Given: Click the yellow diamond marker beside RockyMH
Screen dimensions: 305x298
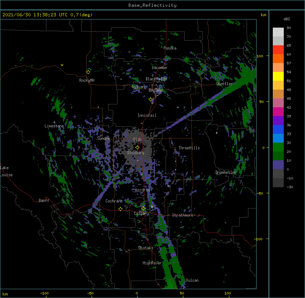Looking at the screenshot, I should point(88,72).
